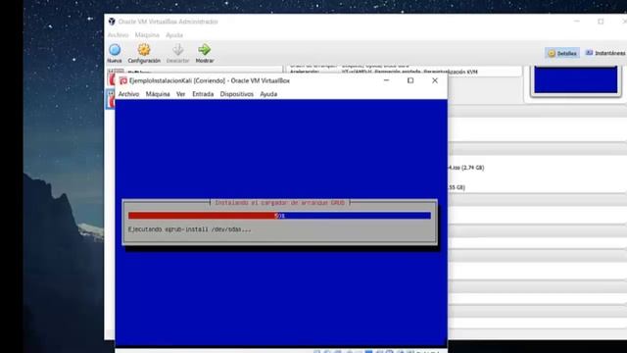The image size is (627, 353).
Task: Open Máquina menu in VirtualBox Administrador
Action: tap(147, 35)
